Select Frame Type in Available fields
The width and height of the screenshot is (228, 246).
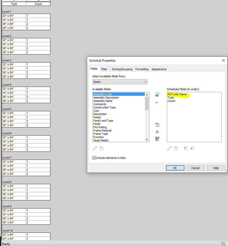(119, 134)
